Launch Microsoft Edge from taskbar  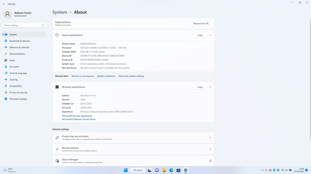(171, 170)
